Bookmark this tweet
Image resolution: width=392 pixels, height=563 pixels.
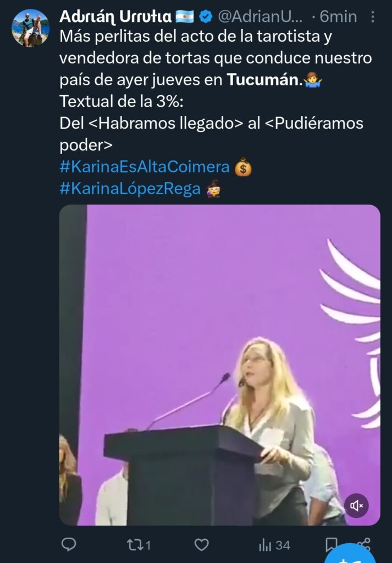pyautogui.click(x=330, y=545)
